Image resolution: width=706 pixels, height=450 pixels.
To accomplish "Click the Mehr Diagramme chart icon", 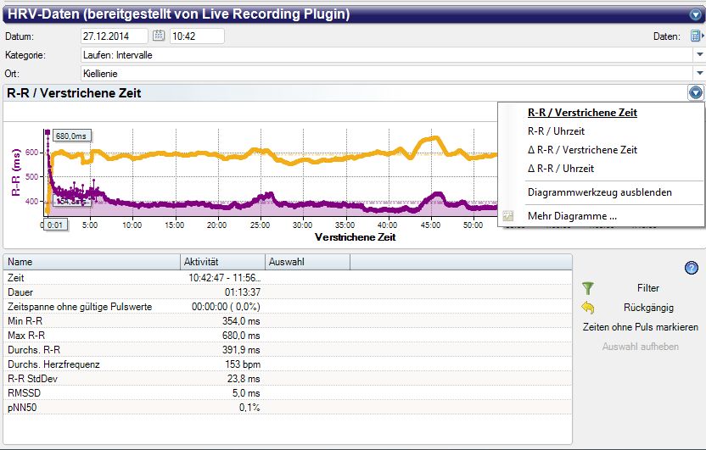I will 508,216.
